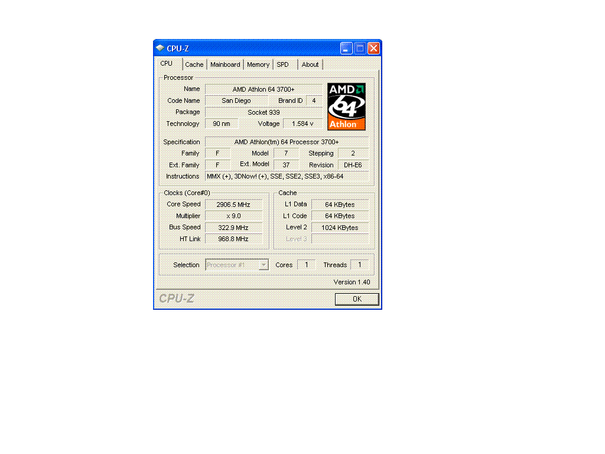This screenshot has height=454, width=605.
Task: Go to the Memory tab
Action: click(258, 64)
